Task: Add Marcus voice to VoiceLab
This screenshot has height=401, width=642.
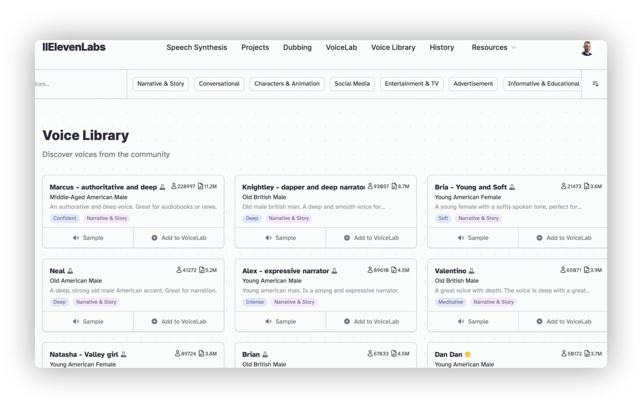Action: pyautogui.click(x=179, y=238)
